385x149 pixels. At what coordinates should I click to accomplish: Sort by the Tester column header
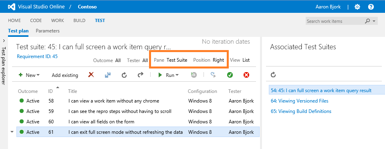point(235,91)
